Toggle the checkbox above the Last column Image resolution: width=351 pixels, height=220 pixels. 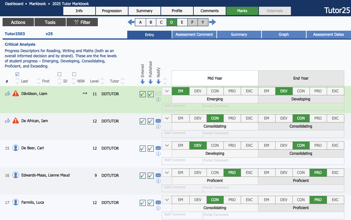(x=17, y=74)
